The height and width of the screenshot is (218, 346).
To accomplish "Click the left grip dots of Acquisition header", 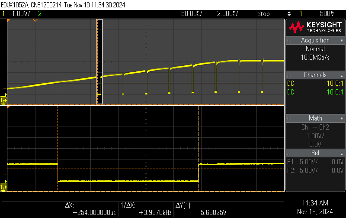I will click(288, 40).
